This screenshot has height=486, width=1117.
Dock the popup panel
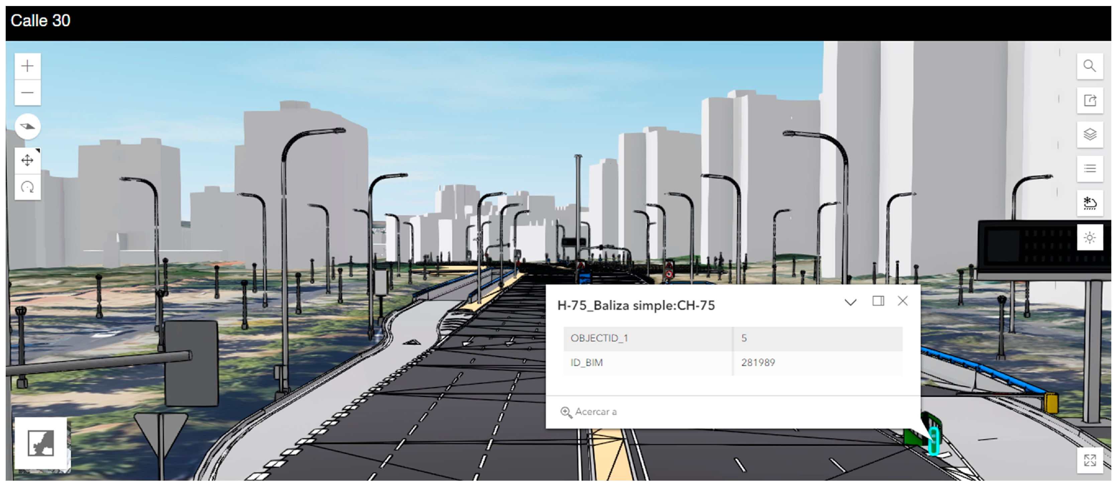pos(878,301)
